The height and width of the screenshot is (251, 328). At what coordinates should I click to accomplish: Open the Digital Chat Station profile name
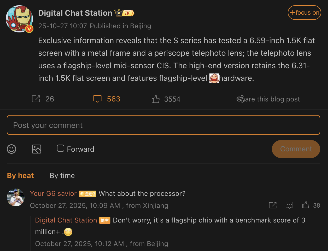[x=75, y=13]
